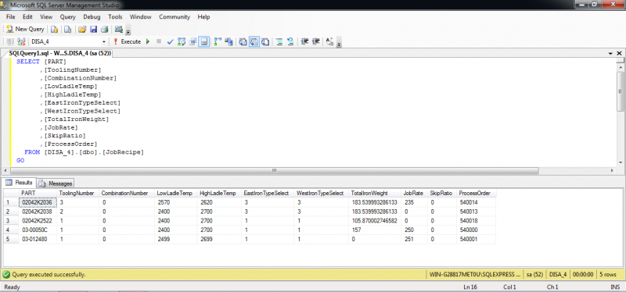
Task: Select the PART cell 03-012480
Action: pyautogui.click(x=38, y=239)
